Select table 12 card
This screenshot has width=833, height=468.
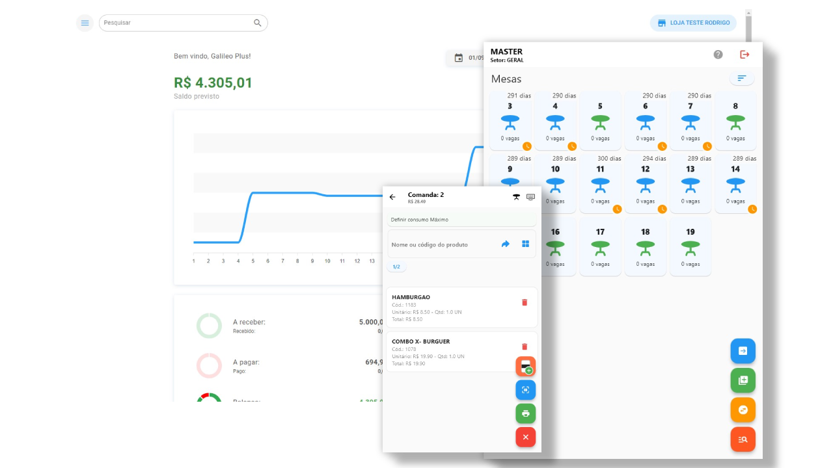[646, 183]
